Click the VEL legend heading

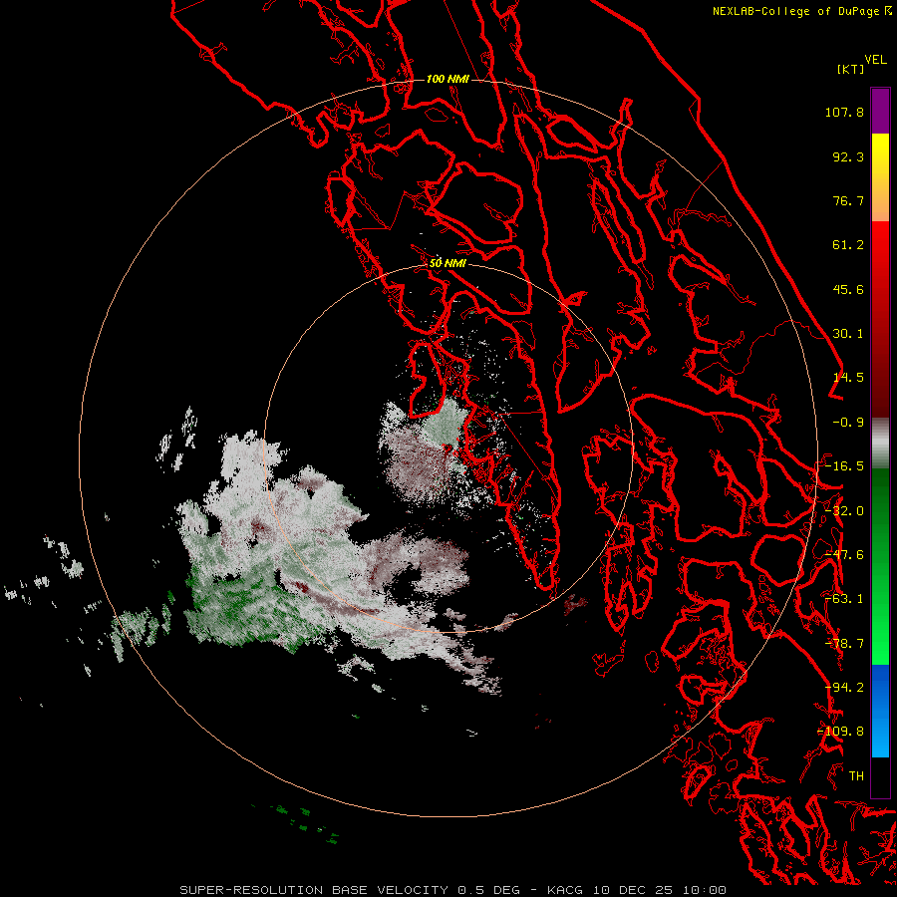tap(876, 60)
